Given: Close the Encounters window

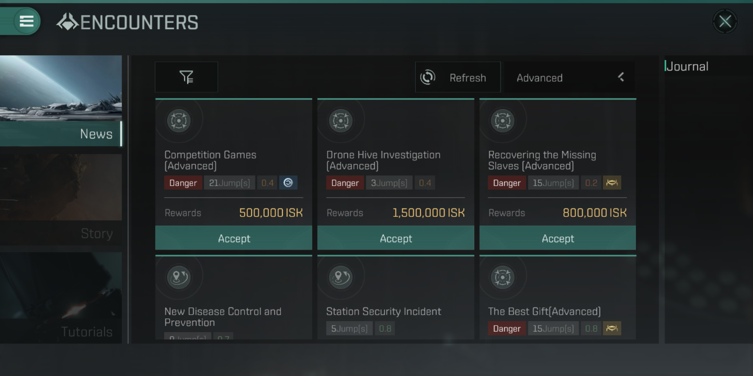Looking at the screenshot, I should coord(725,21).
